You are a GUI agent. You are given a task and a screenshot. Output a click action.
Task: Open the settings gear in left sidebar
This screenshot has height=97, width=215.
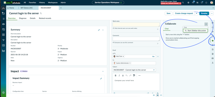click(4, 92)
